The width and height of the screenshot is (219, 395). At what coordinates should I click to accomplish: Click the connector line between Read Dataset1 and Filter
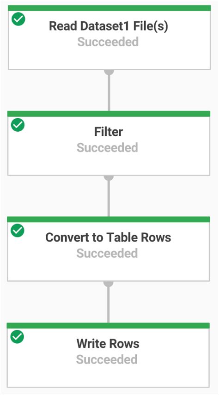coord(109,93)
